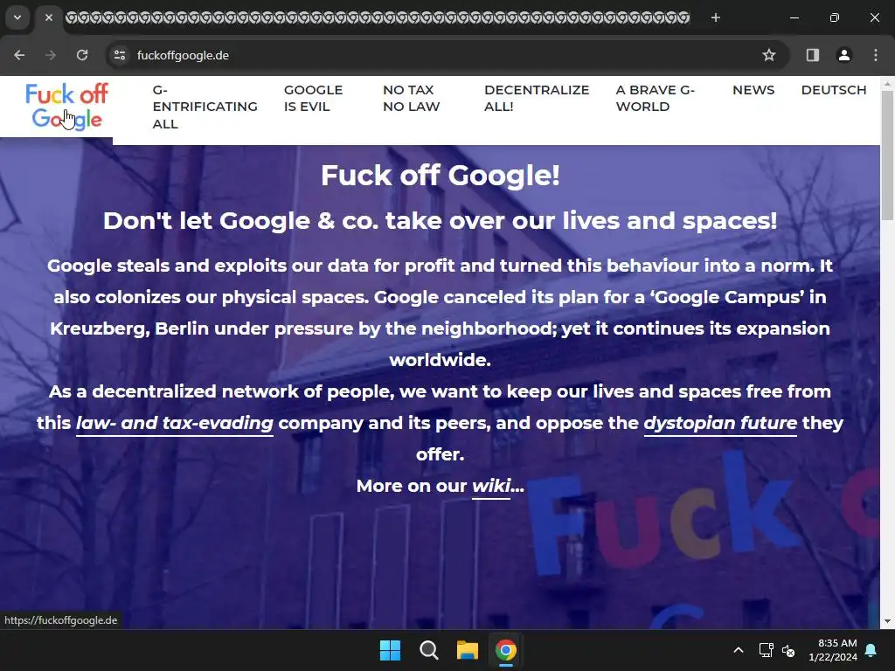Show hidden system tray icons chevron
The image size is (895, 671).
click(738, 650)
